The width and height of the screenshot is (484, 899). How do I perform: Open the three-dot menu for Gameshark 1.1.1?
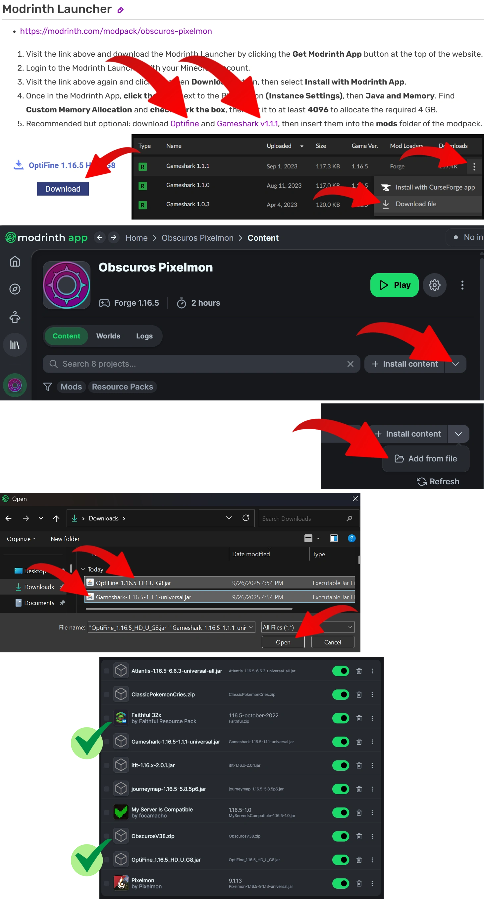point(474,167)
